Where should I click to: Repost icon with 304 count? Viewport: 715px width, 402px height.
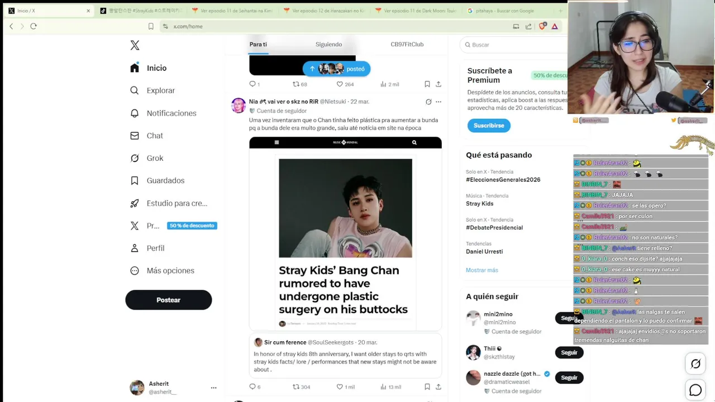[301, 387]
